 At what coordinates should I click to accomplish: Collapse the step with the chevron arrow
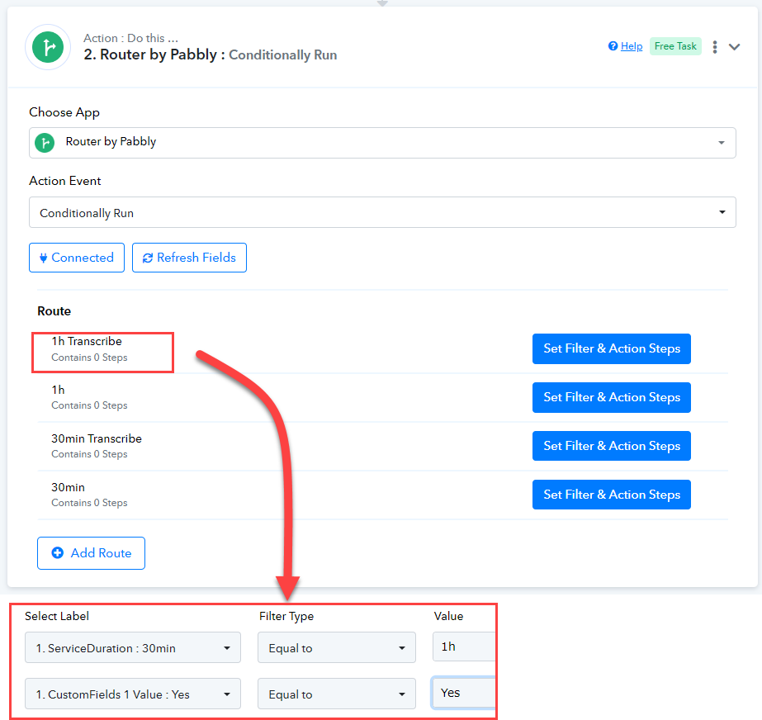734,47
